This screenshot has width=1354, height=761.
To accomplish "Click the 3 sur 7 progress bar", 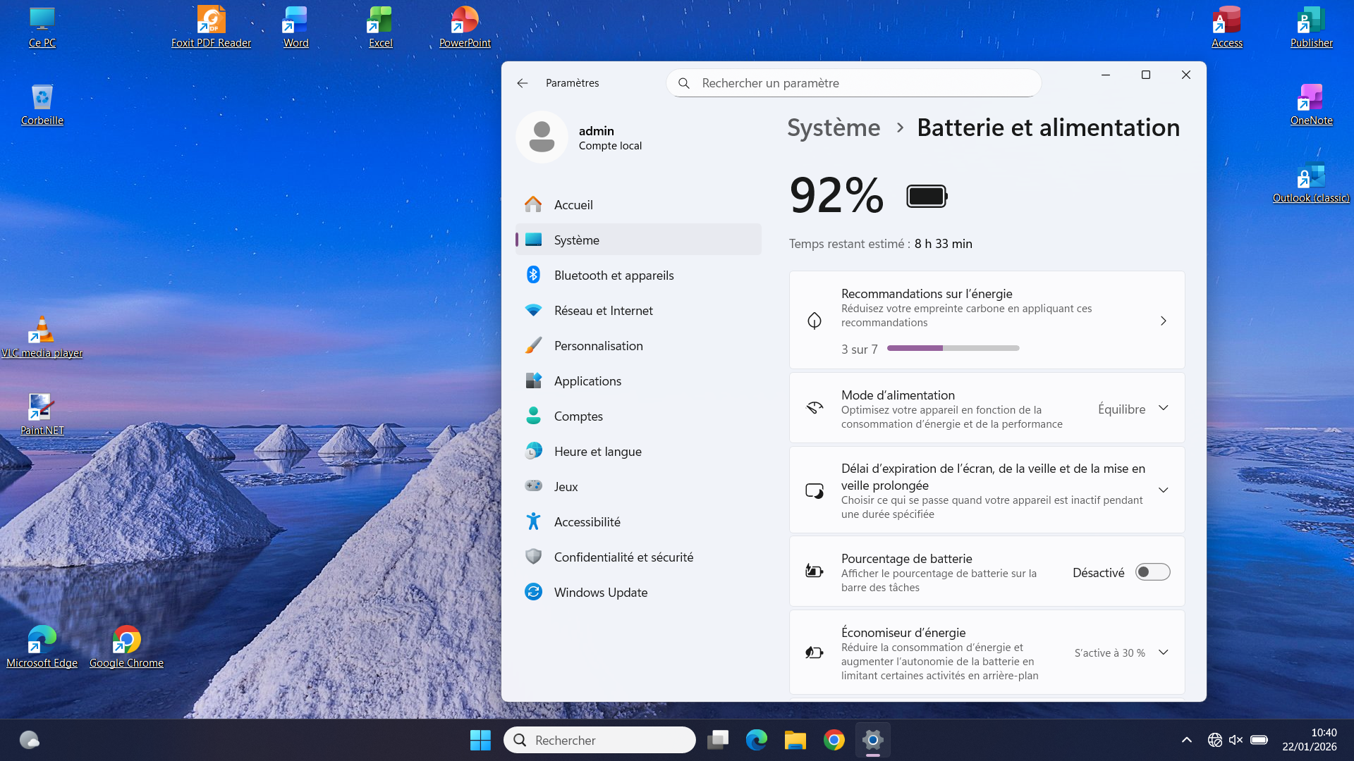I will (953, 348).
